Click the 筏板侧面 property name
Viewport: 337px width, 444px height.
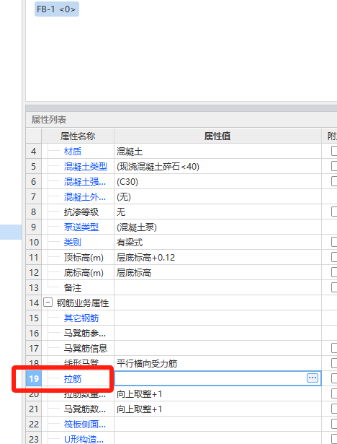tap(85, 425)
